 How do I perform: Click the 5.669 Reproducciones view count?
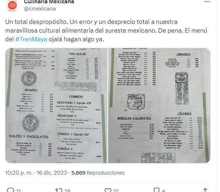click(x=98, y=173)
